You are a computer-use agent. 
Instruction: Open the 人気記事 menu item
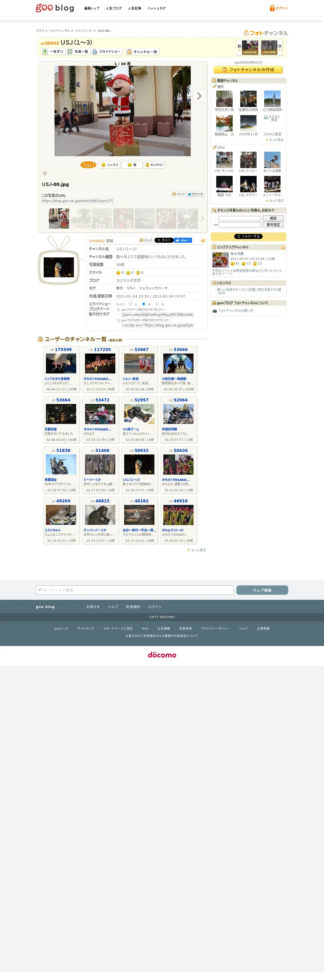pos(134,8)
